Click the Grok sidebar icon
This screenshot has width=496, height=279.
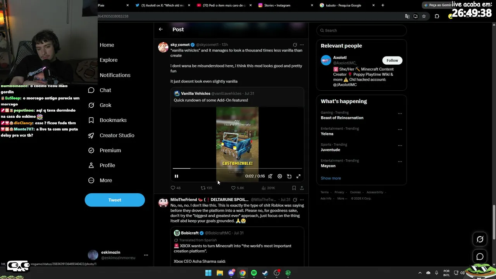click(x=91, y=105)
